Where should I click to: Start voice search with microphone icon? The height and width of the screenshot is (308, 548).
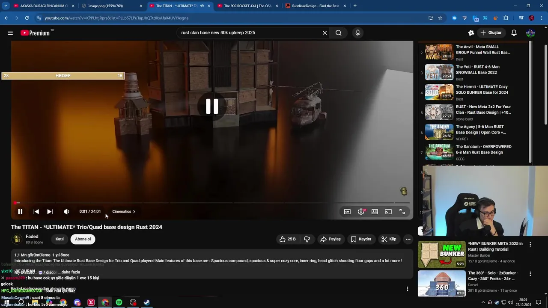[358, 33]
